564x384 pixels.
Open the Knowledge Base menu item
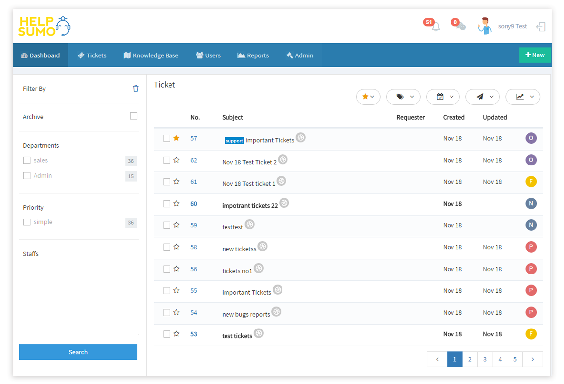pyautogui.click(x=151, y=55)
